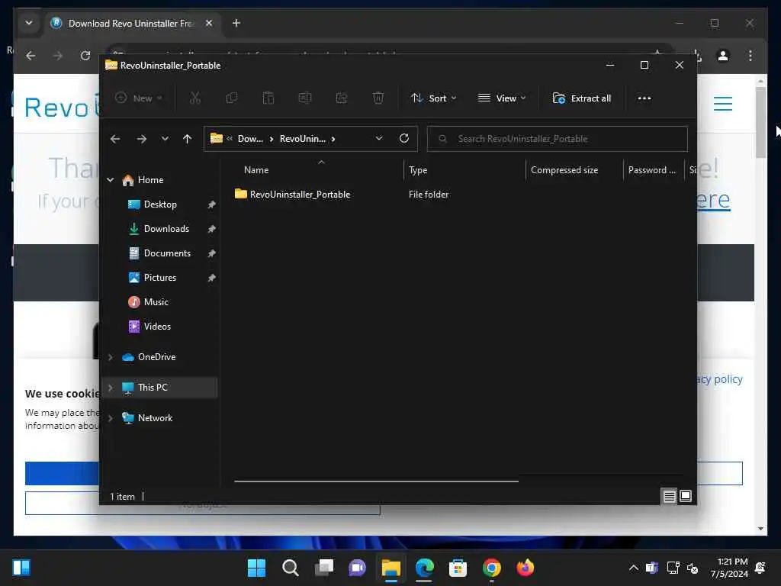781x586 pixels.
Task: Reload the page in Chrome
Action: coord(85,56)
